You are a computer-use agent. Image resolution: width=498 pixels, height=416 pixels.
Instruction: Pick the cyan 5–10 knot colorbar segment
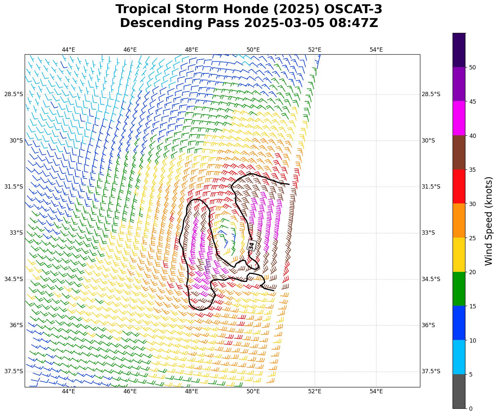[x=459, y=357]
